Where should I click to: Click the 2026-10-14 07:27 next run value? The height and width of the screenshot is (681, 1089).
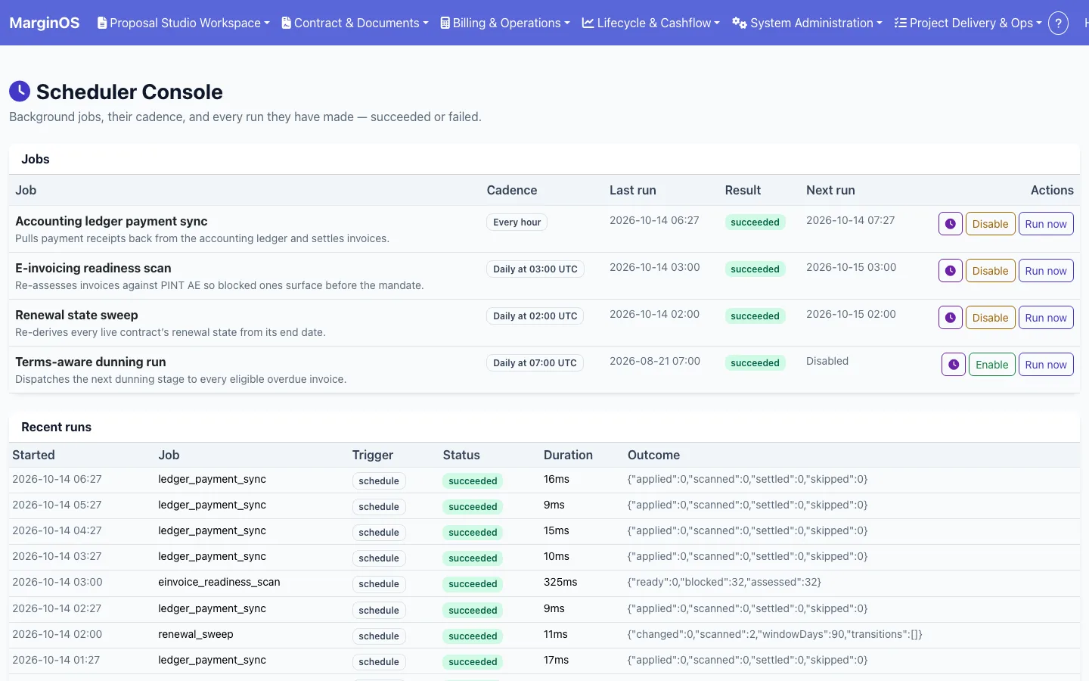850,220
